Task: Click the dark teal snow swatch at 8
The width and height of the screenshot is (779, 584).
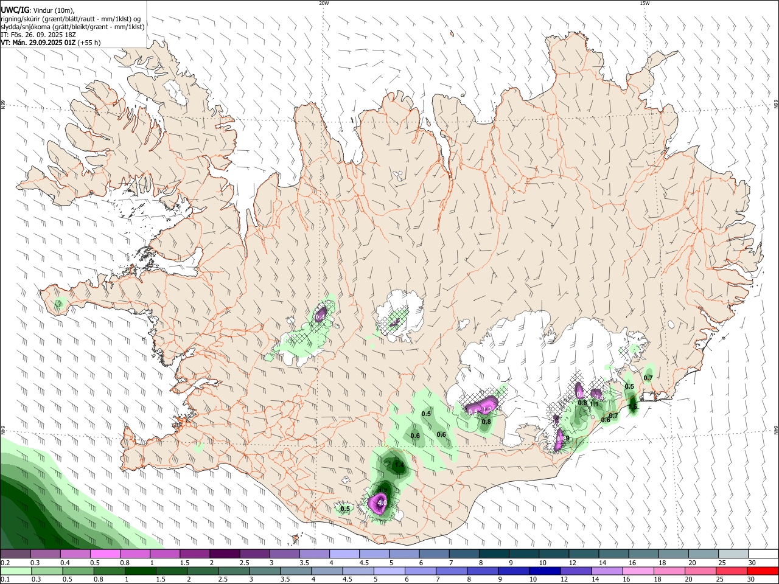Action: (494, 554)
